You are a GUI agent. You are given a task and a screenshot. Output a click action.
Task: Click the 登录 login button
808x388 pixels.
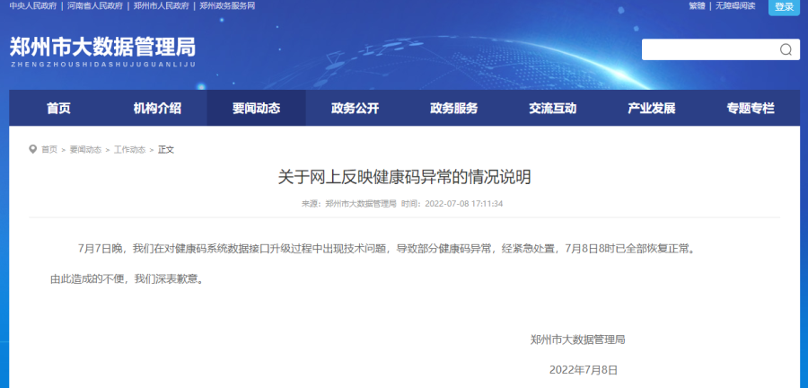pos(783,7)
